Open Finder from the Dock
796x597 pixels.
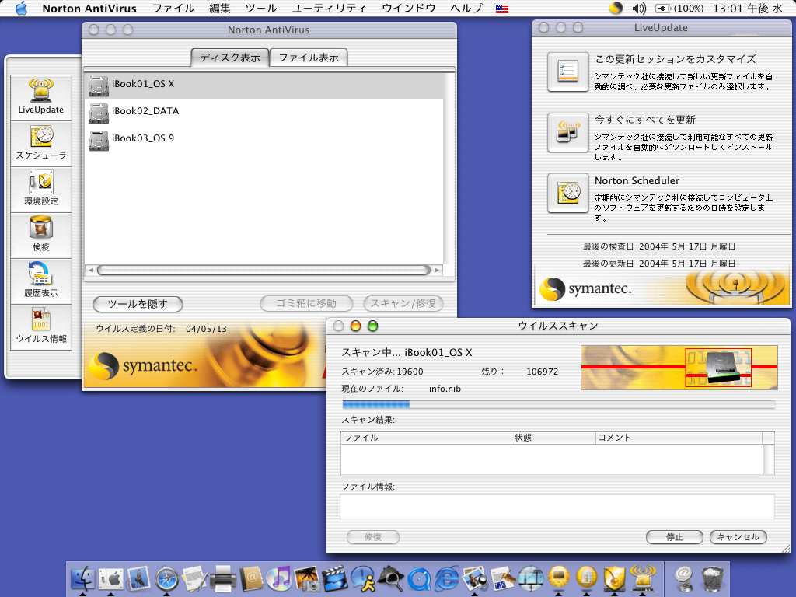pyautogui.click(x=82, y=578)
